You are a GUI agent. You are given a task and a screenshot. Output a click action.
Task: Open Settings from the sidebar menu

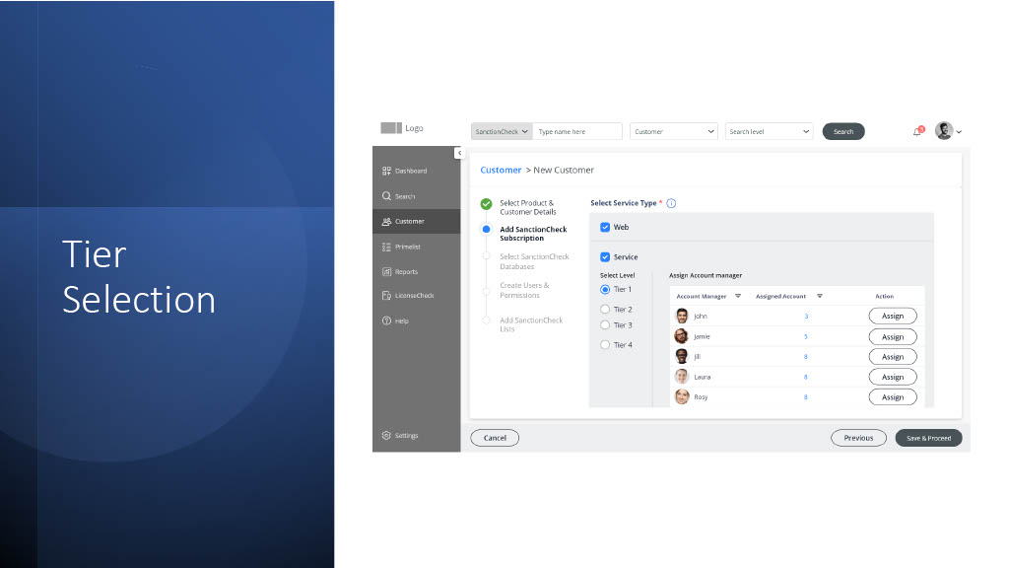(x=417, y=435)
